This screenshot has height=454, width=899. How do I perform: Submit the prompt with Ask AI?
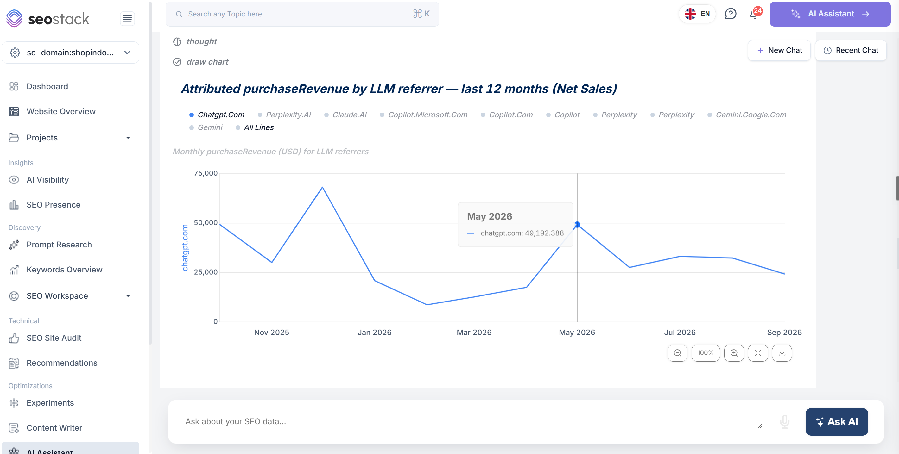837,421
